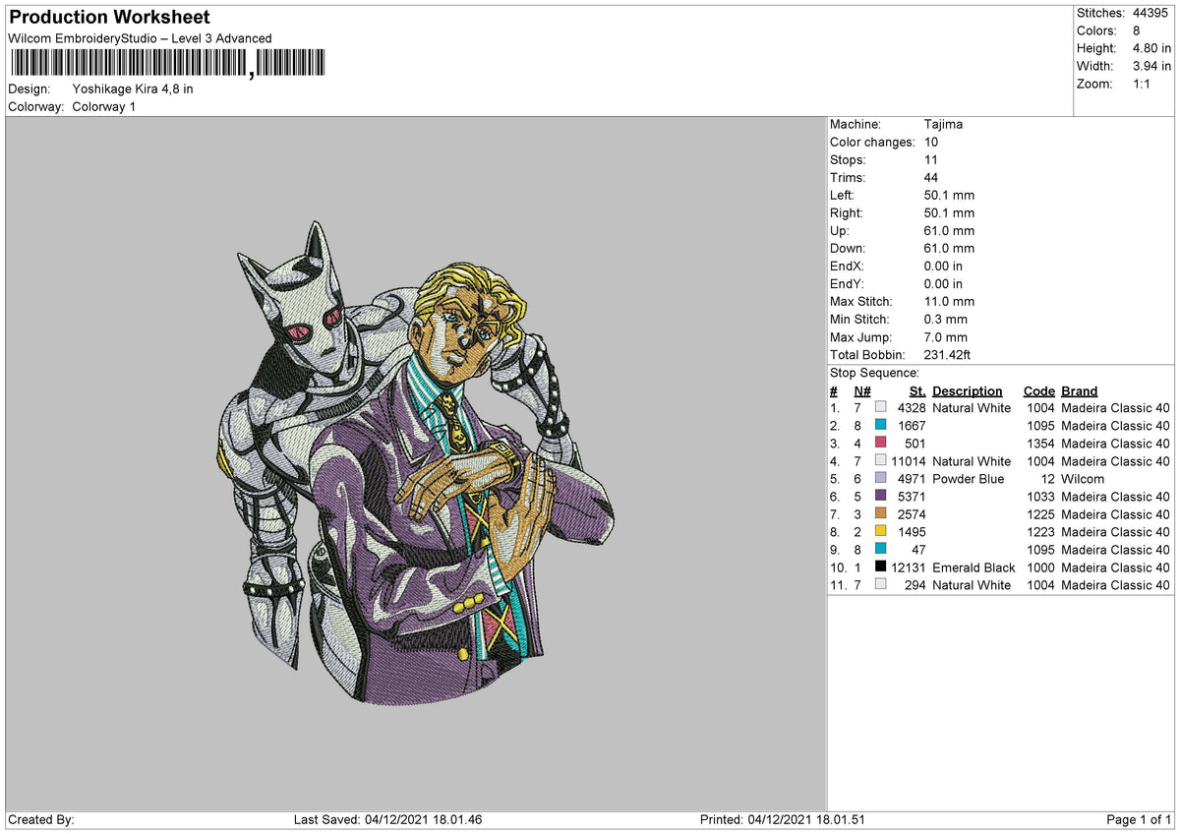Click the dark purple swatch, code 1033
The height and width of the screenshot is (834, 1180).
[x=881, y=497]
